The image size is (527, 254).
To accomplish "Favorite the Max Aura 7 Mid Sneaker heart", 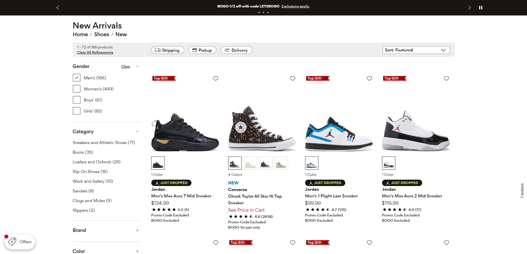I will click(x=216, y=78).
